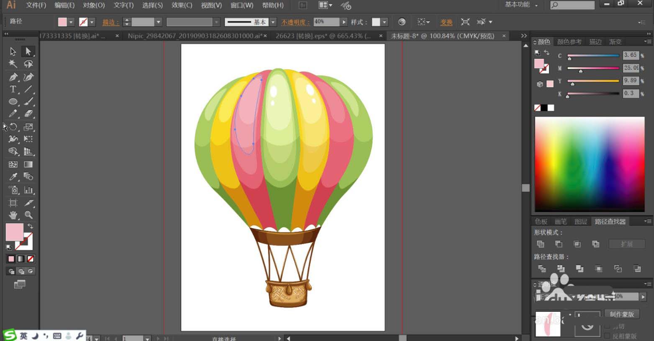Viewport: 654px width, 341px height.
Task: Swap fill and stroke colors arrow
Action: click(x=30, y=226)
